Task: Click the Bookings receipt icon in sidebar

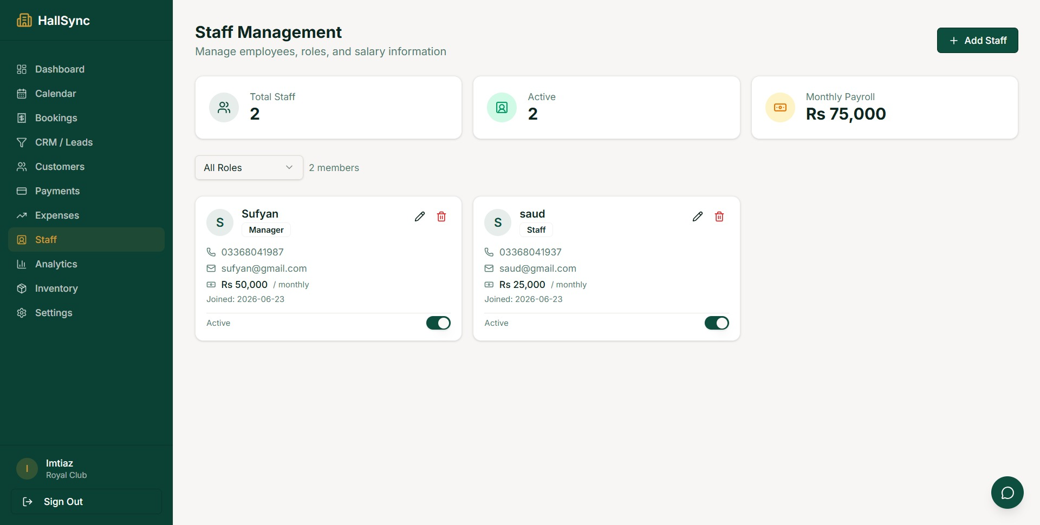Action: [22, 118]
